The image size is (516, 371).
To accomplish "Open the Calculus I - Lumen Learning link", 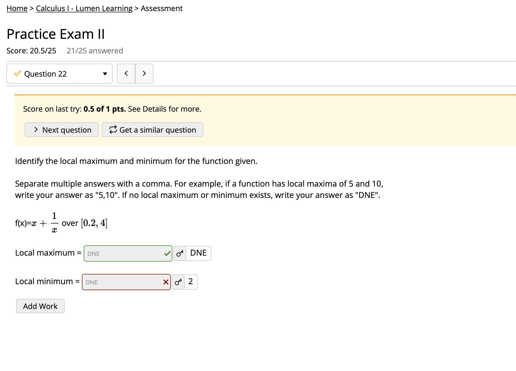I will tap(84, 8).
